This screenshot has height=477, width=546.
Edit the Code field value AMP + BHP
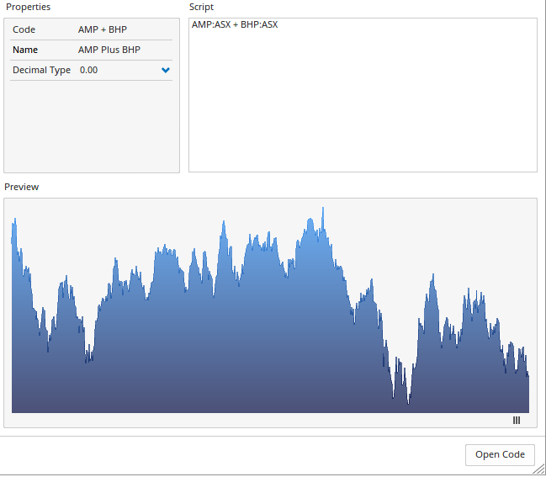[x=103, y=29]
